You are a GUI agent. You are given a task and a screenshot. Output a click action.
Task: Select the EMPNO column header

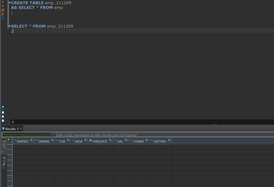pyautogui.click(x=23, y=141)
